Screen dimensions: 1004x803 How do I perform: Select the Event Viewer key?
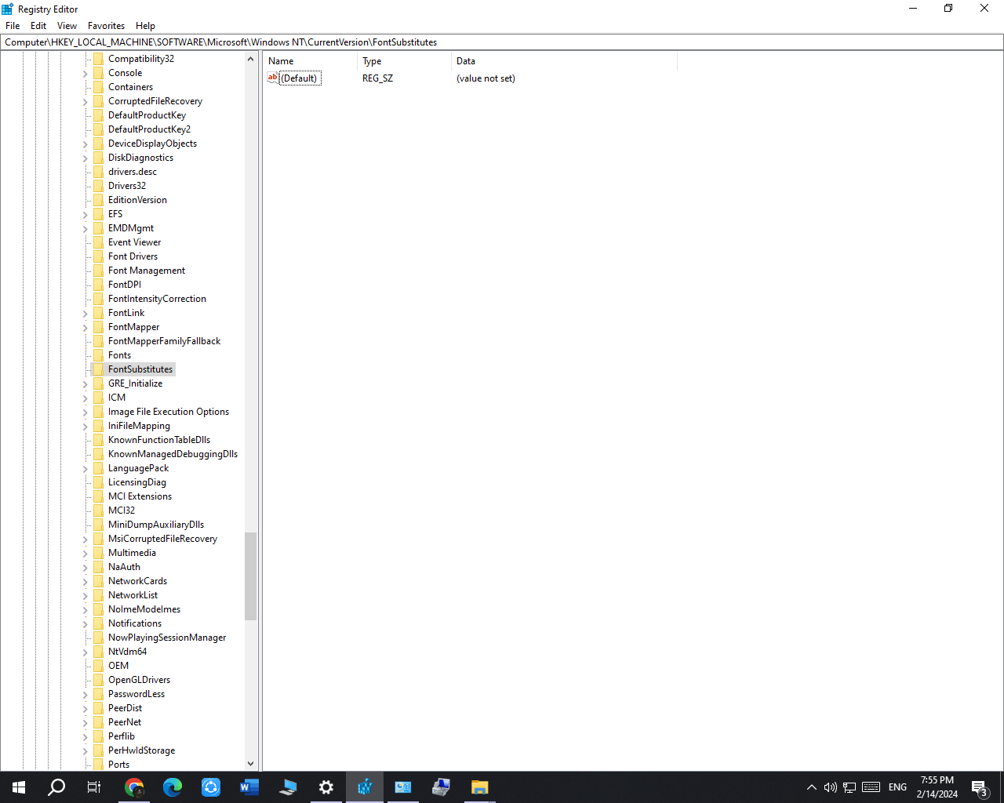(134, 242)
